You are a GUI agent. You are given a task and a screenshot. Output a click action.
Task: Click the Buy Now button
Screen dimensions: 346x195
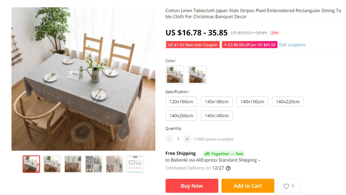click(x=192, y=186)
